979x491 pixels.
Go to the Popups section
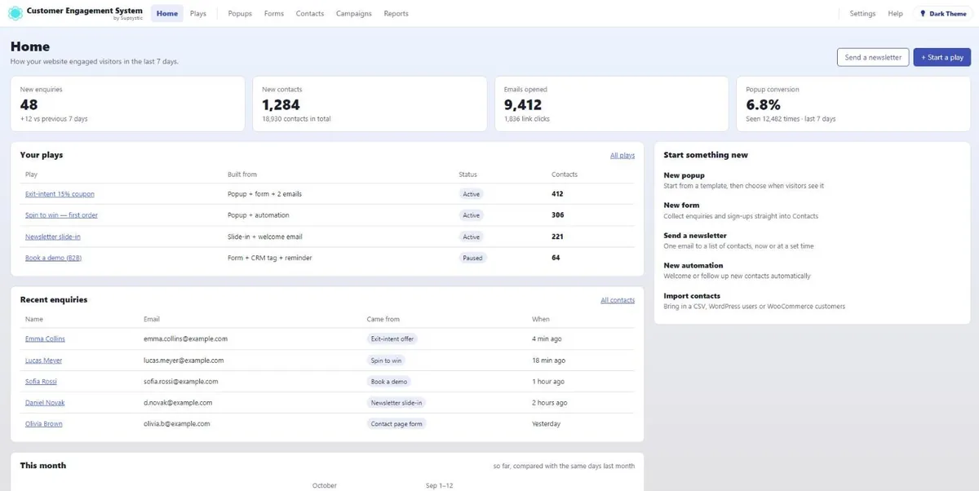click(240, 14)
